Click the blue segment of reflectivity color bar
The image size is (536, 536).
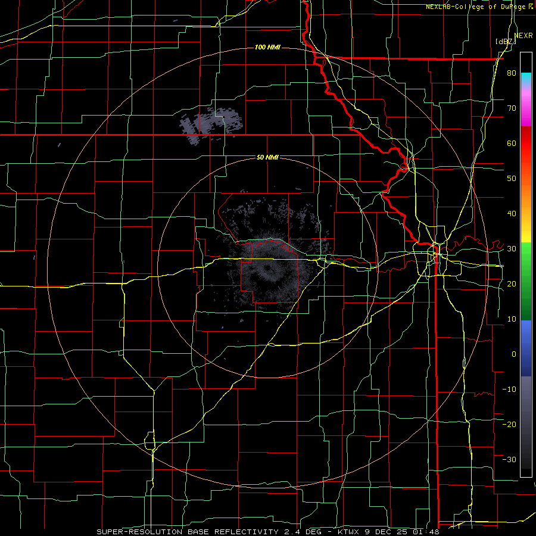click(526, 348)
